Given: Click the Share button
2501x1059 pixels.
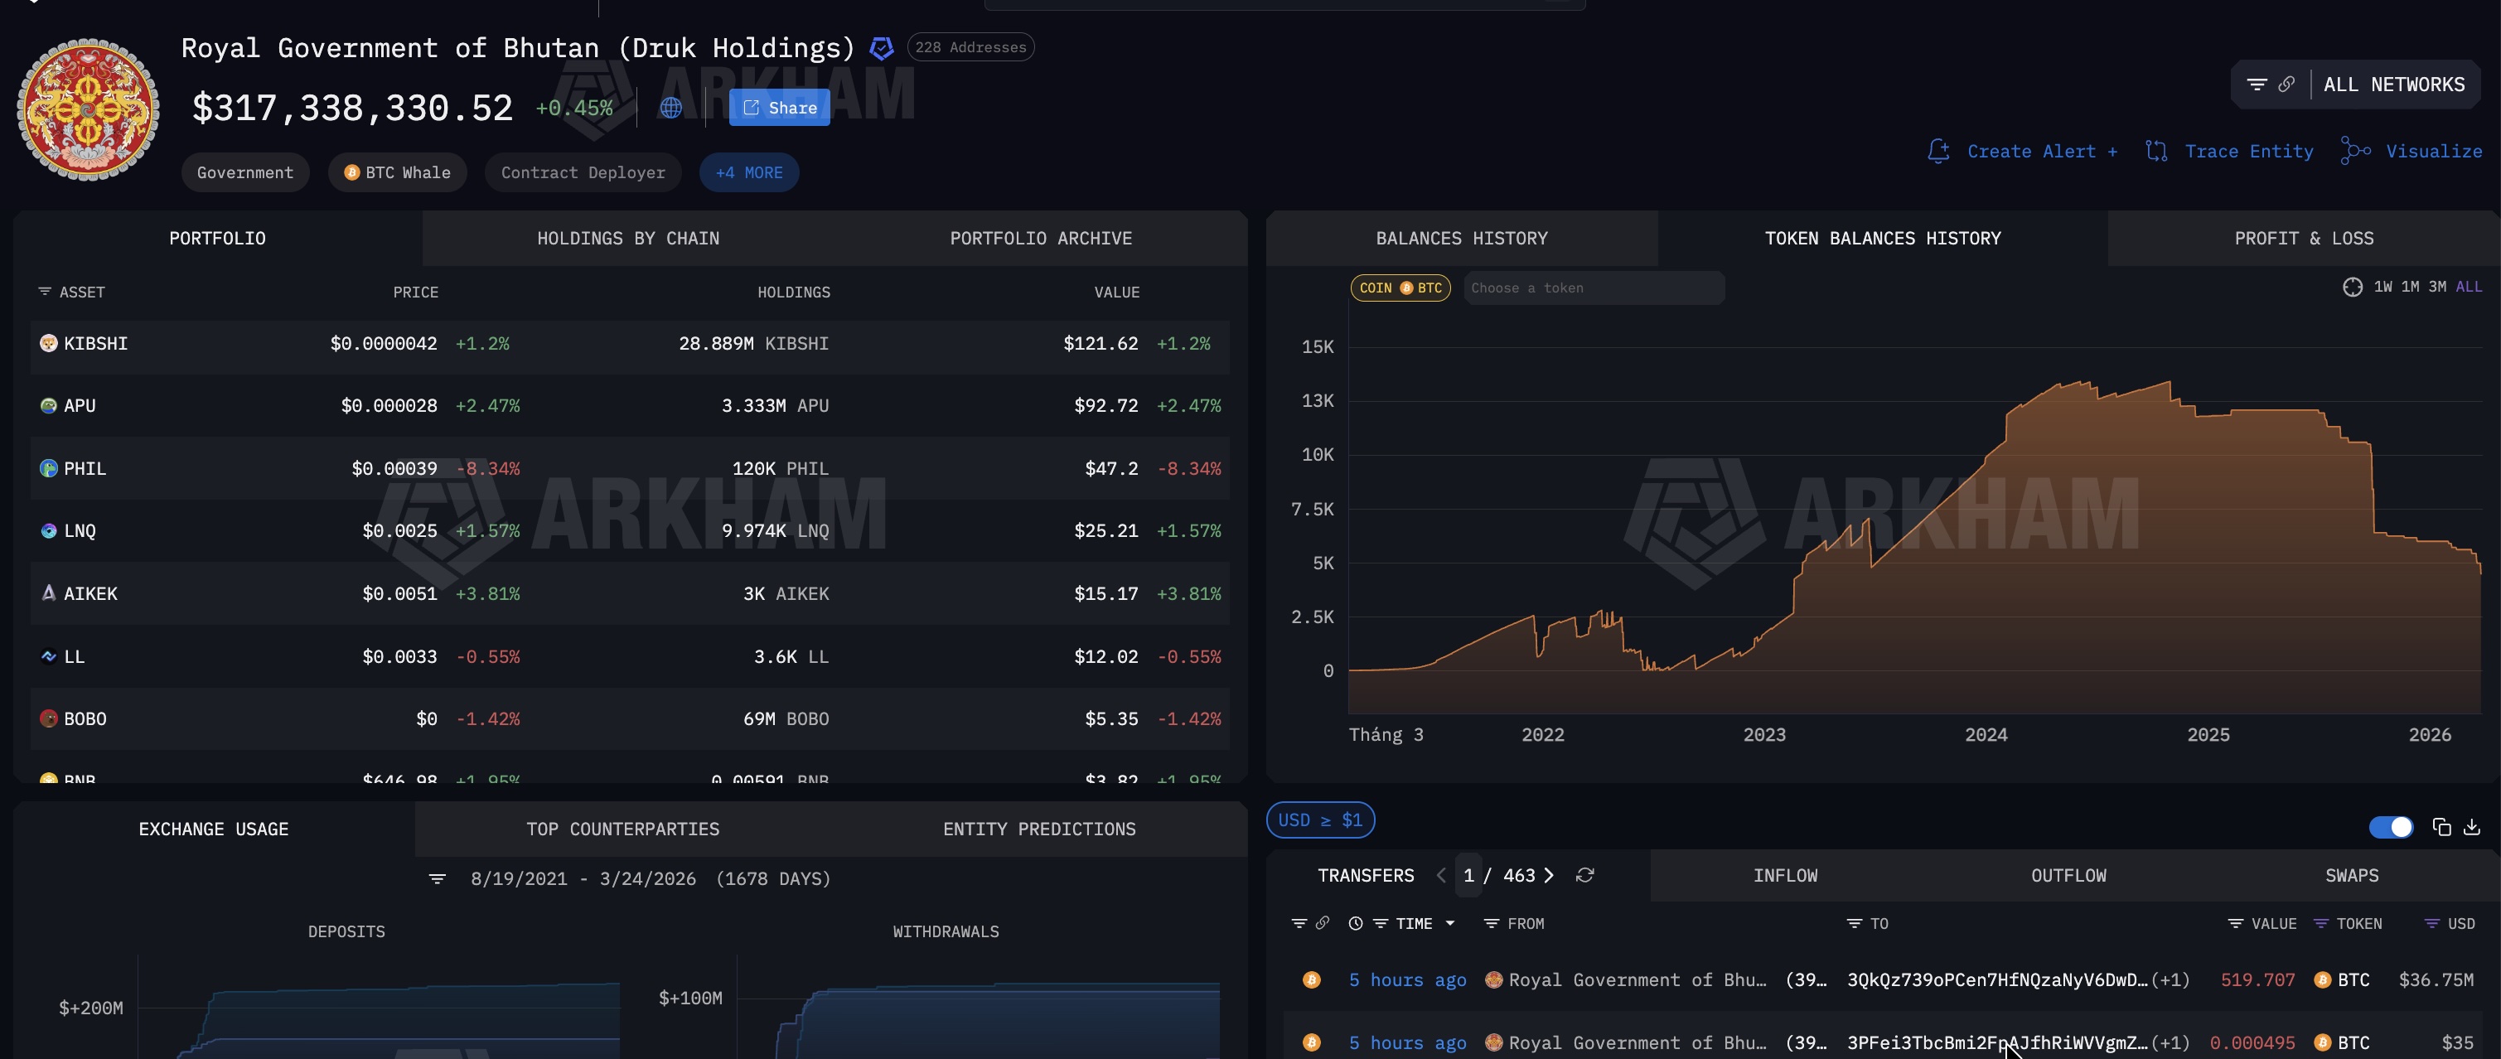Looking at the screenshot, I should click(779, 107).
